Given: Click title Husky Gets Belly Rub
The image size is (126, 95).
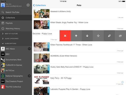Looking at the screenshot, I should coord(72,67).
